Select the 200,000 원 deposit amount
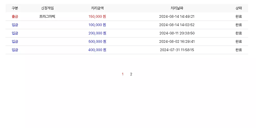256x128 pixels. 97,33
